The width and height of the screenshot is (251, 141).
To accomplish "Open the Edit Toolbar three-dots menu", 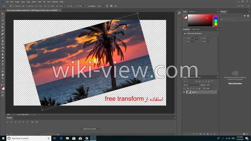I will [x=3, y=82].
